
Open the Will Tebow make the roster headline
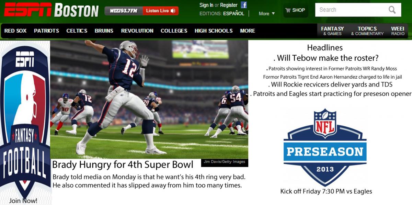click(326, 58)
